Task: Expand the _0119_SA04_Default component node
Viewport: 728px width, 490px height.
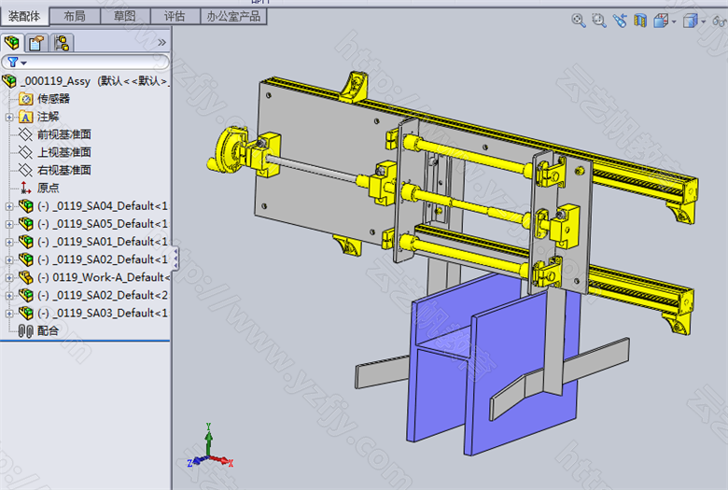Action: pos(9,206)
